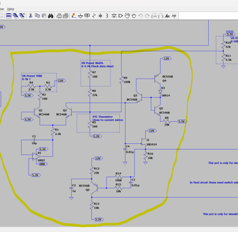Select diode D3 1N914
Image resolution: width=238 pixels, height=232 pixels.
click(161, 92)
